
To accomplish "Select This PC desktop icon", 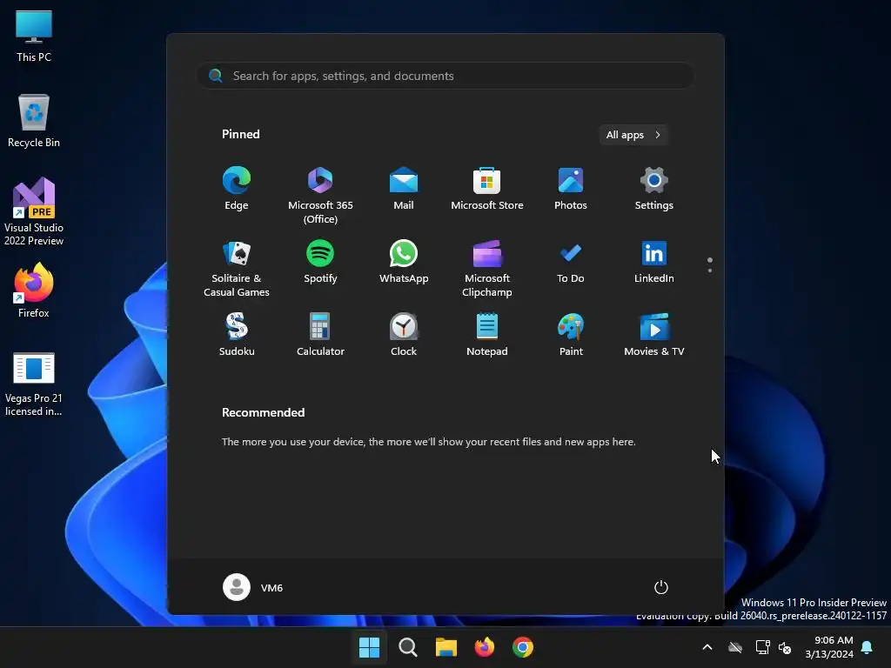I will click(x=34, y=36).
